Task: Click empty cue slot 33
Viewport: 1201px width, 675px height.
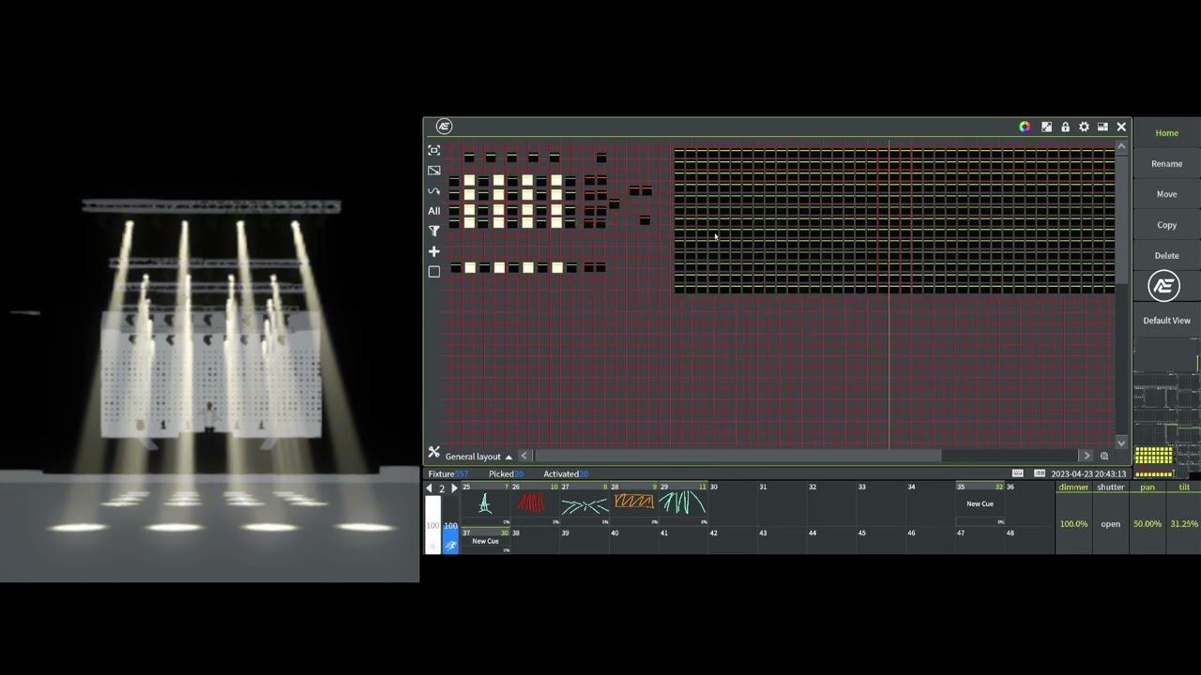Action: click(881, 504)
